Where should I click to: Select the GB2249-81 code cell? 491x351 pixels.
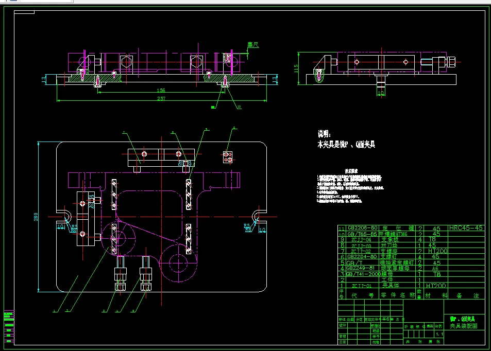click(x=361, y=268)
